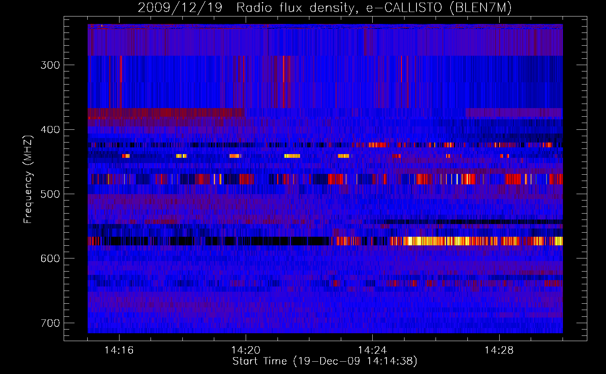Screen dimensions: 606x374
Task: Click the plot title with the date 2009/12/19
Action: (325, 7)
